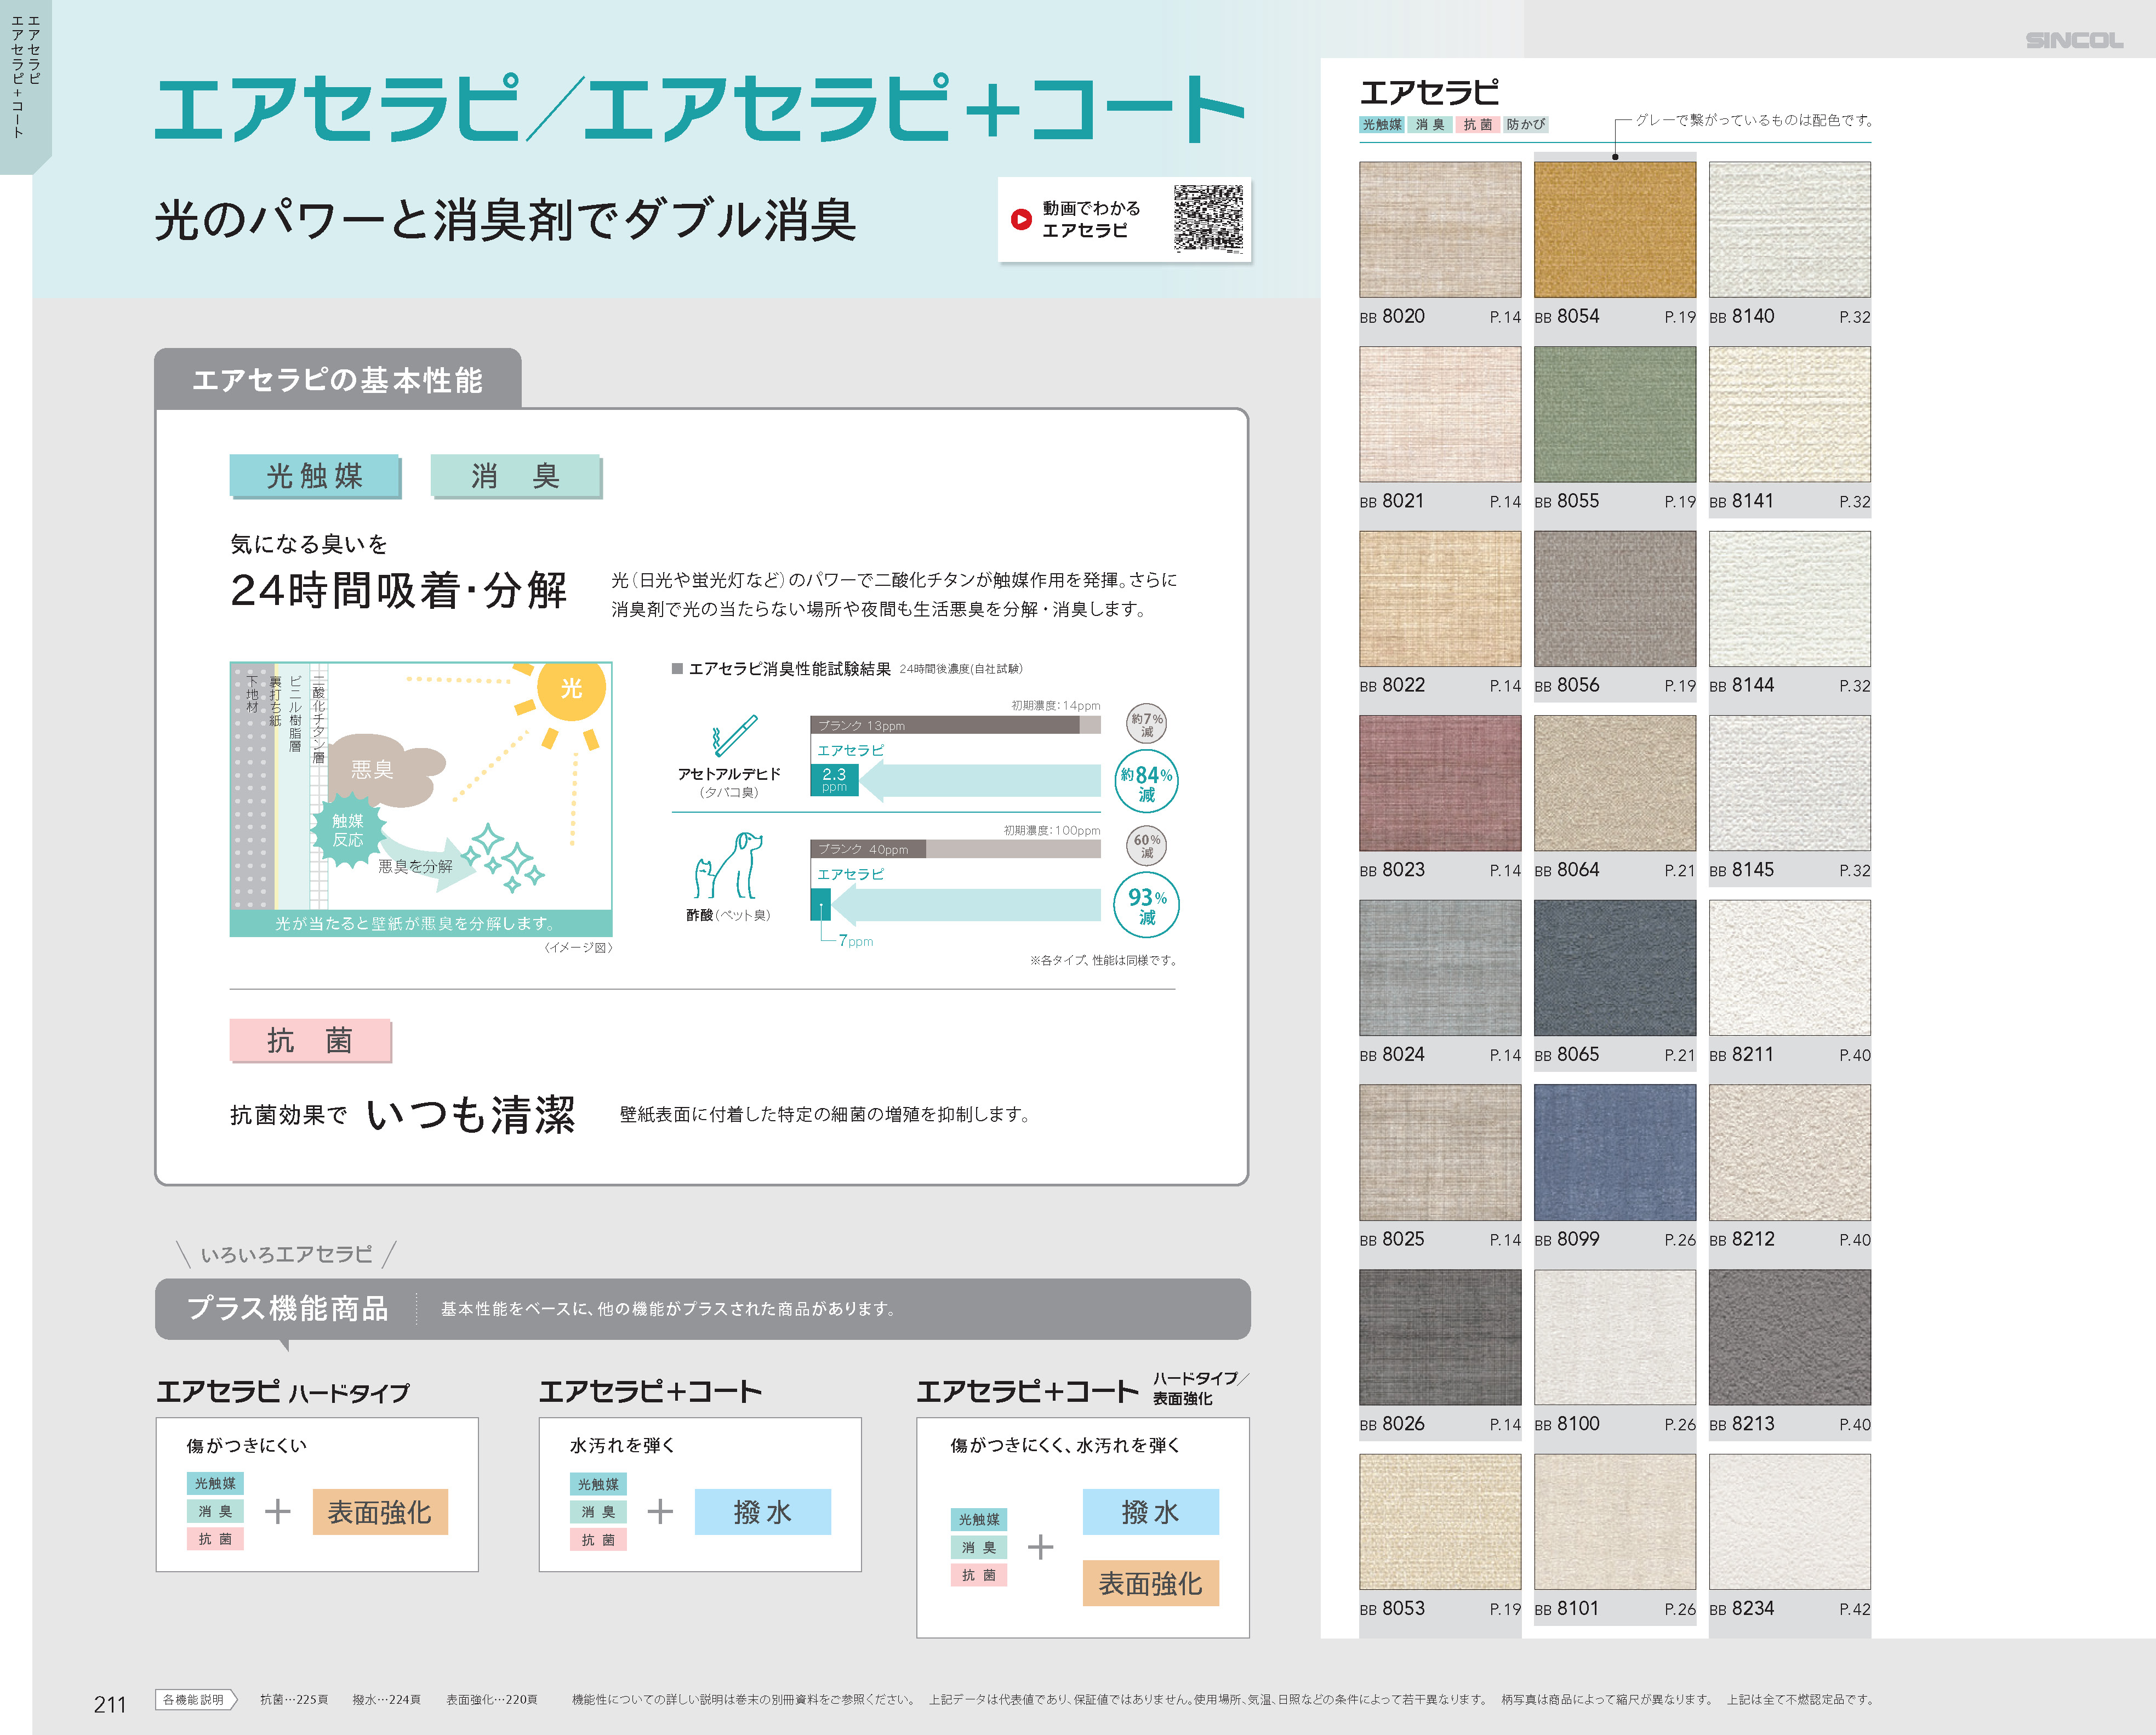Click the 93%減 circle badge
The width and height of the screenshot is (2156, 1735).
point(1146,905)
